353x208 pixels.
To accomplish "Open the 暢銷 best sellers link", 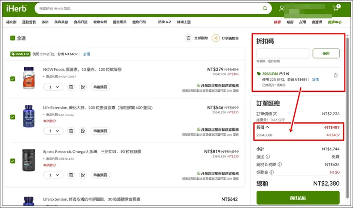I will click(290, 22).
